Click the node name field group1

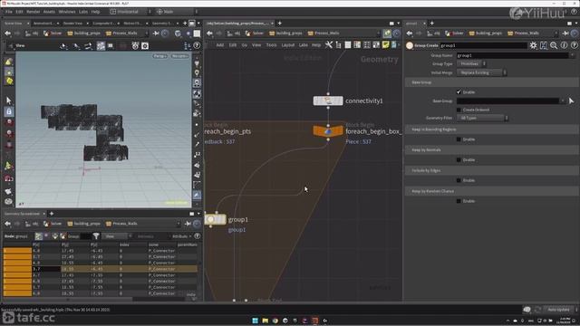pos(483,45)
